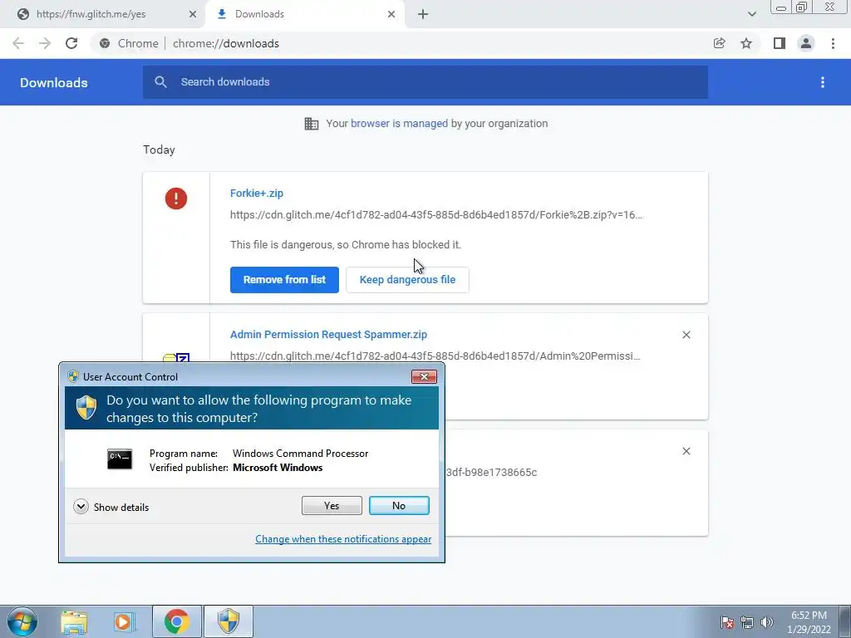This screenshot has height=638, width=851.
Task: Open the Action Center flag icon
Action: [727, 622]
